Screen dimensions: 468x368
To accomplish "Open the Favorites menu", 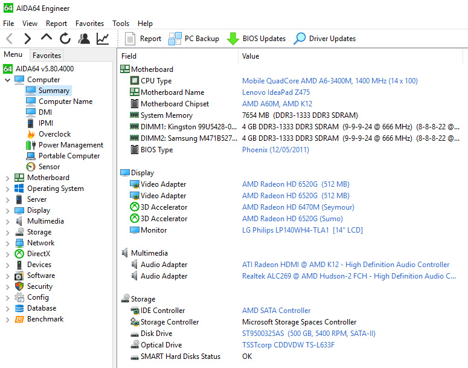I will click(x=89, y=24).
